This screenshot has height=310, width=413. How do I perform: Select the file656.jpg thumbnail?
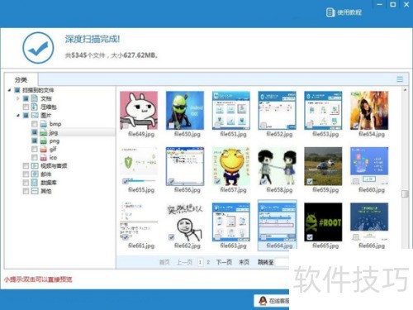(185, 166)
